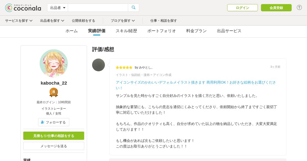307x161 pixels.
Task: Click 見積もり/仕事の相談をする button
Action: [54, 136]
